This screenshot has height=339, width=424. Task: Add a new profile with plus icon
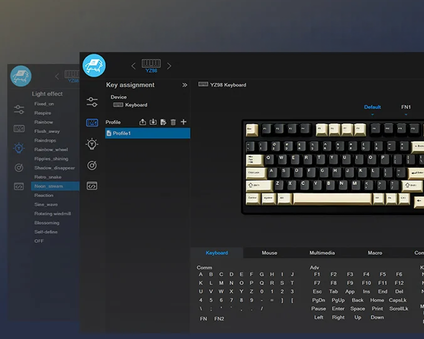point(183,122)
